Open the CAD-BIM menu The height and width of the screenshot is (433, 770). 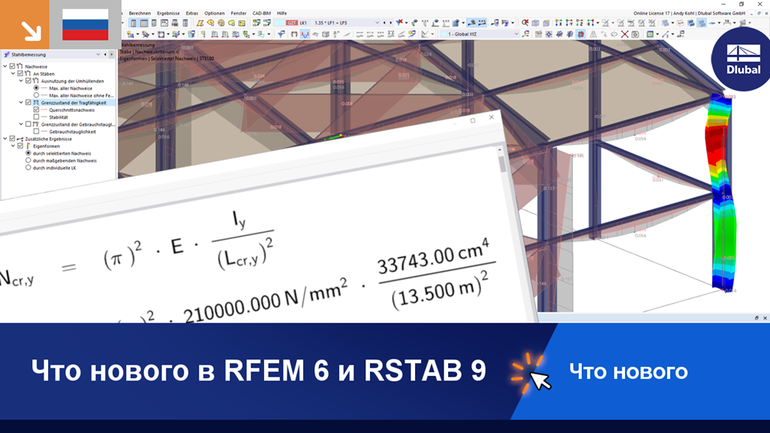[x=261, y=14]
